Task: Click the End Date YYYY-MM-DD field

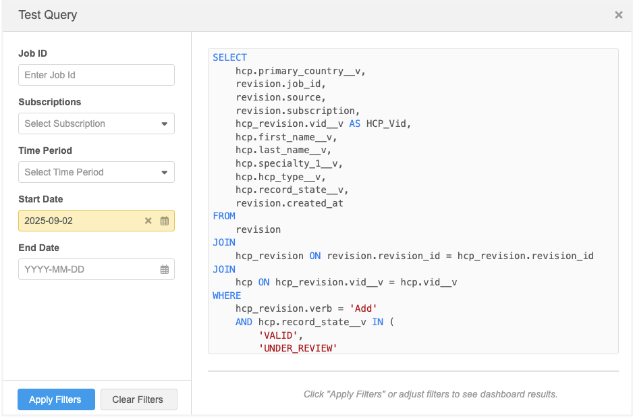Action: tap(84, 269)
